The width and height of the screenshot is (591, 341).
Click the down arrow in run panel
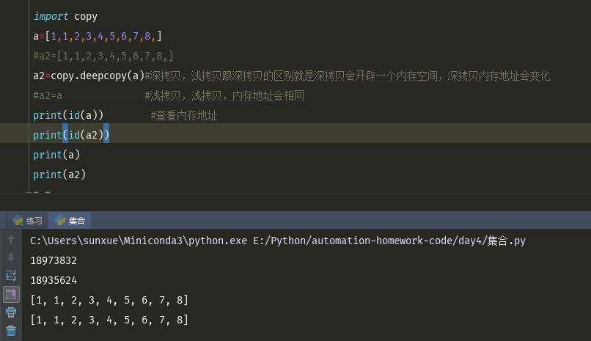(11, 257)
